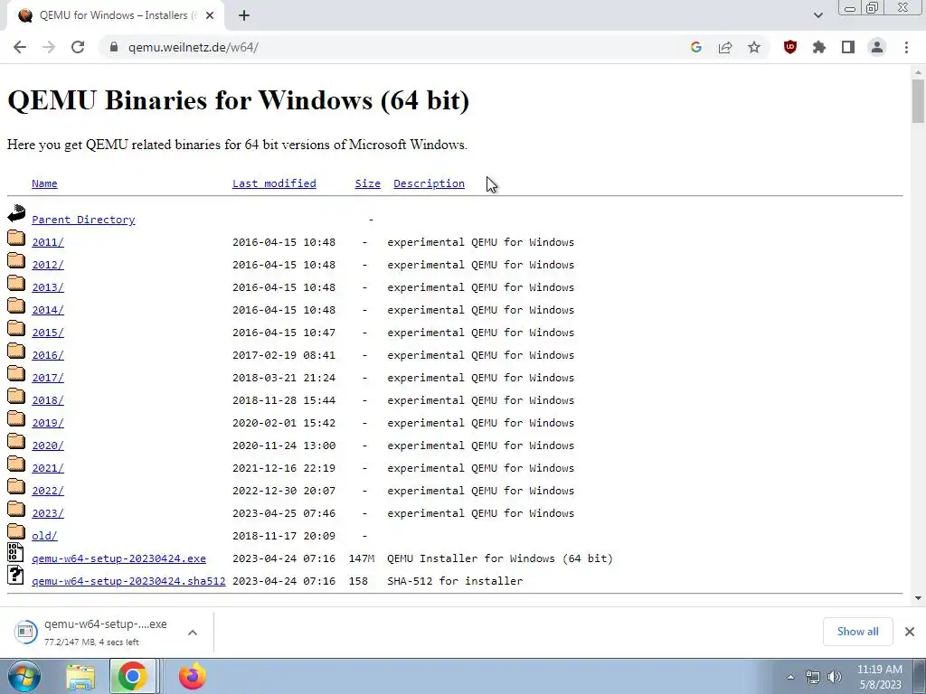Open the 2021/ folder link
This screenshot has height=694, width=926.
[x=48, y=468]
